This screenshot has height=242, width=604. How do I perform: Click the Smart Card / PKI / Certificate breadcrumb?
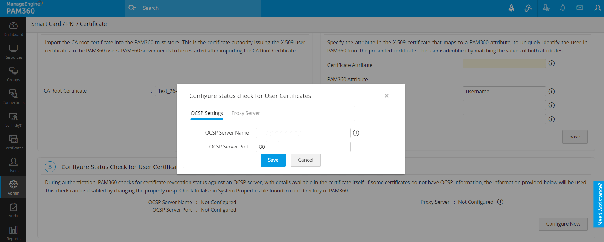point(69,24)
